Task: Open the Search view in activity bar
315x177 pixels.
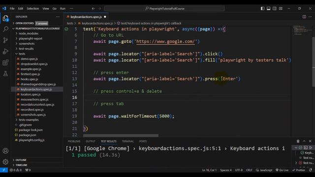Action: (x=5, y=29)
